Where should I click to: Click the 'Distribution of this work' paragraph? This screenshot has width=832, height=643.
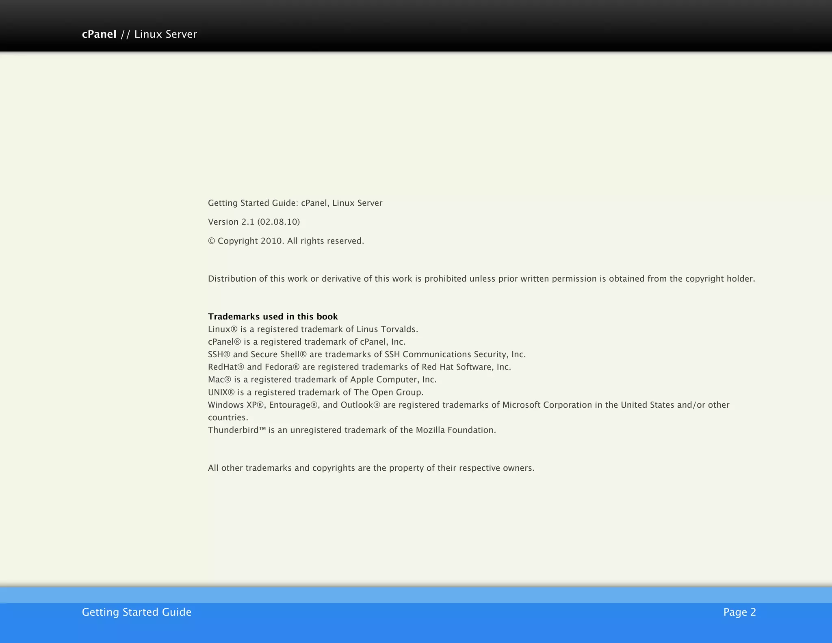pos(481,279)
